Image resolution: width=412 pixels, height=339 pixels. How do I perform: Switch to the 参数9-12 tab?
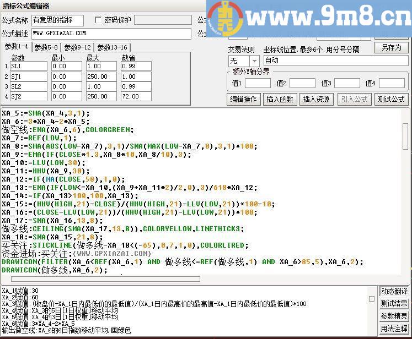78,47
